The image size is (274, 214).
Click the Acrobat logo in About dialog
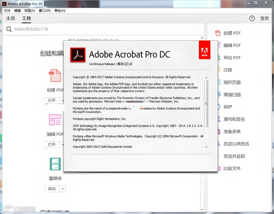pos(78,55)
